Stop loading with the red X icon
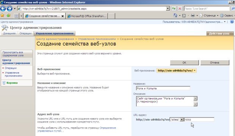235x136 pixels. point(180,9)
